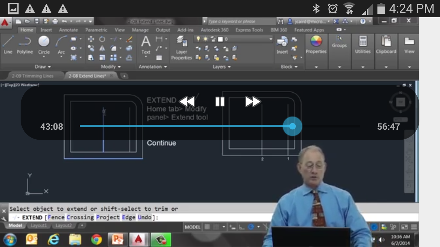Select the Rotate tool
This screenshot has height=247, width=440.
point(102,39)
